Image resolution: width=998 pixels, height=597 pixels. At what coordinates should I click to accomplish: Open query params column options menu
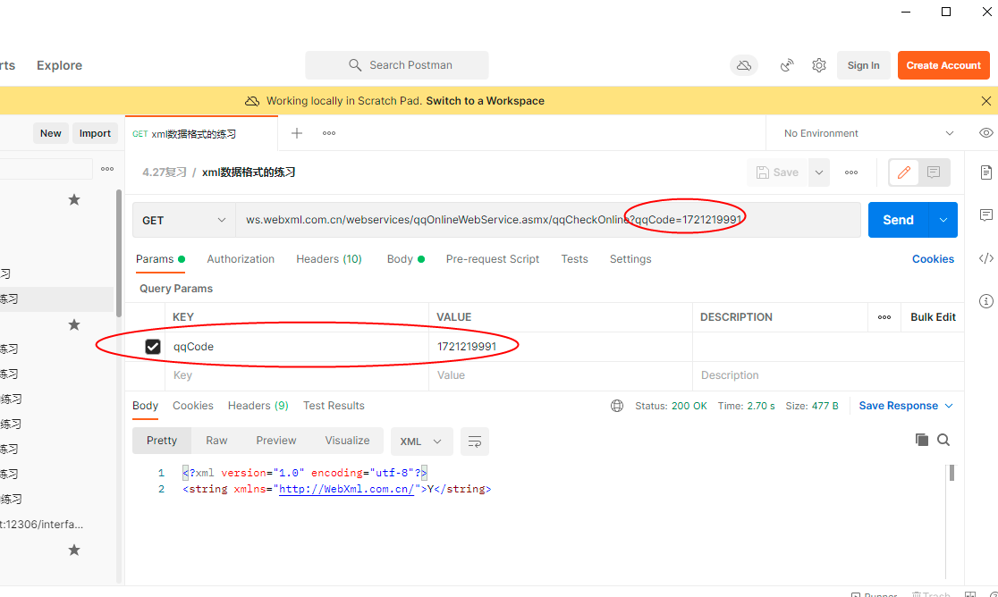click(x=884, y=316)
